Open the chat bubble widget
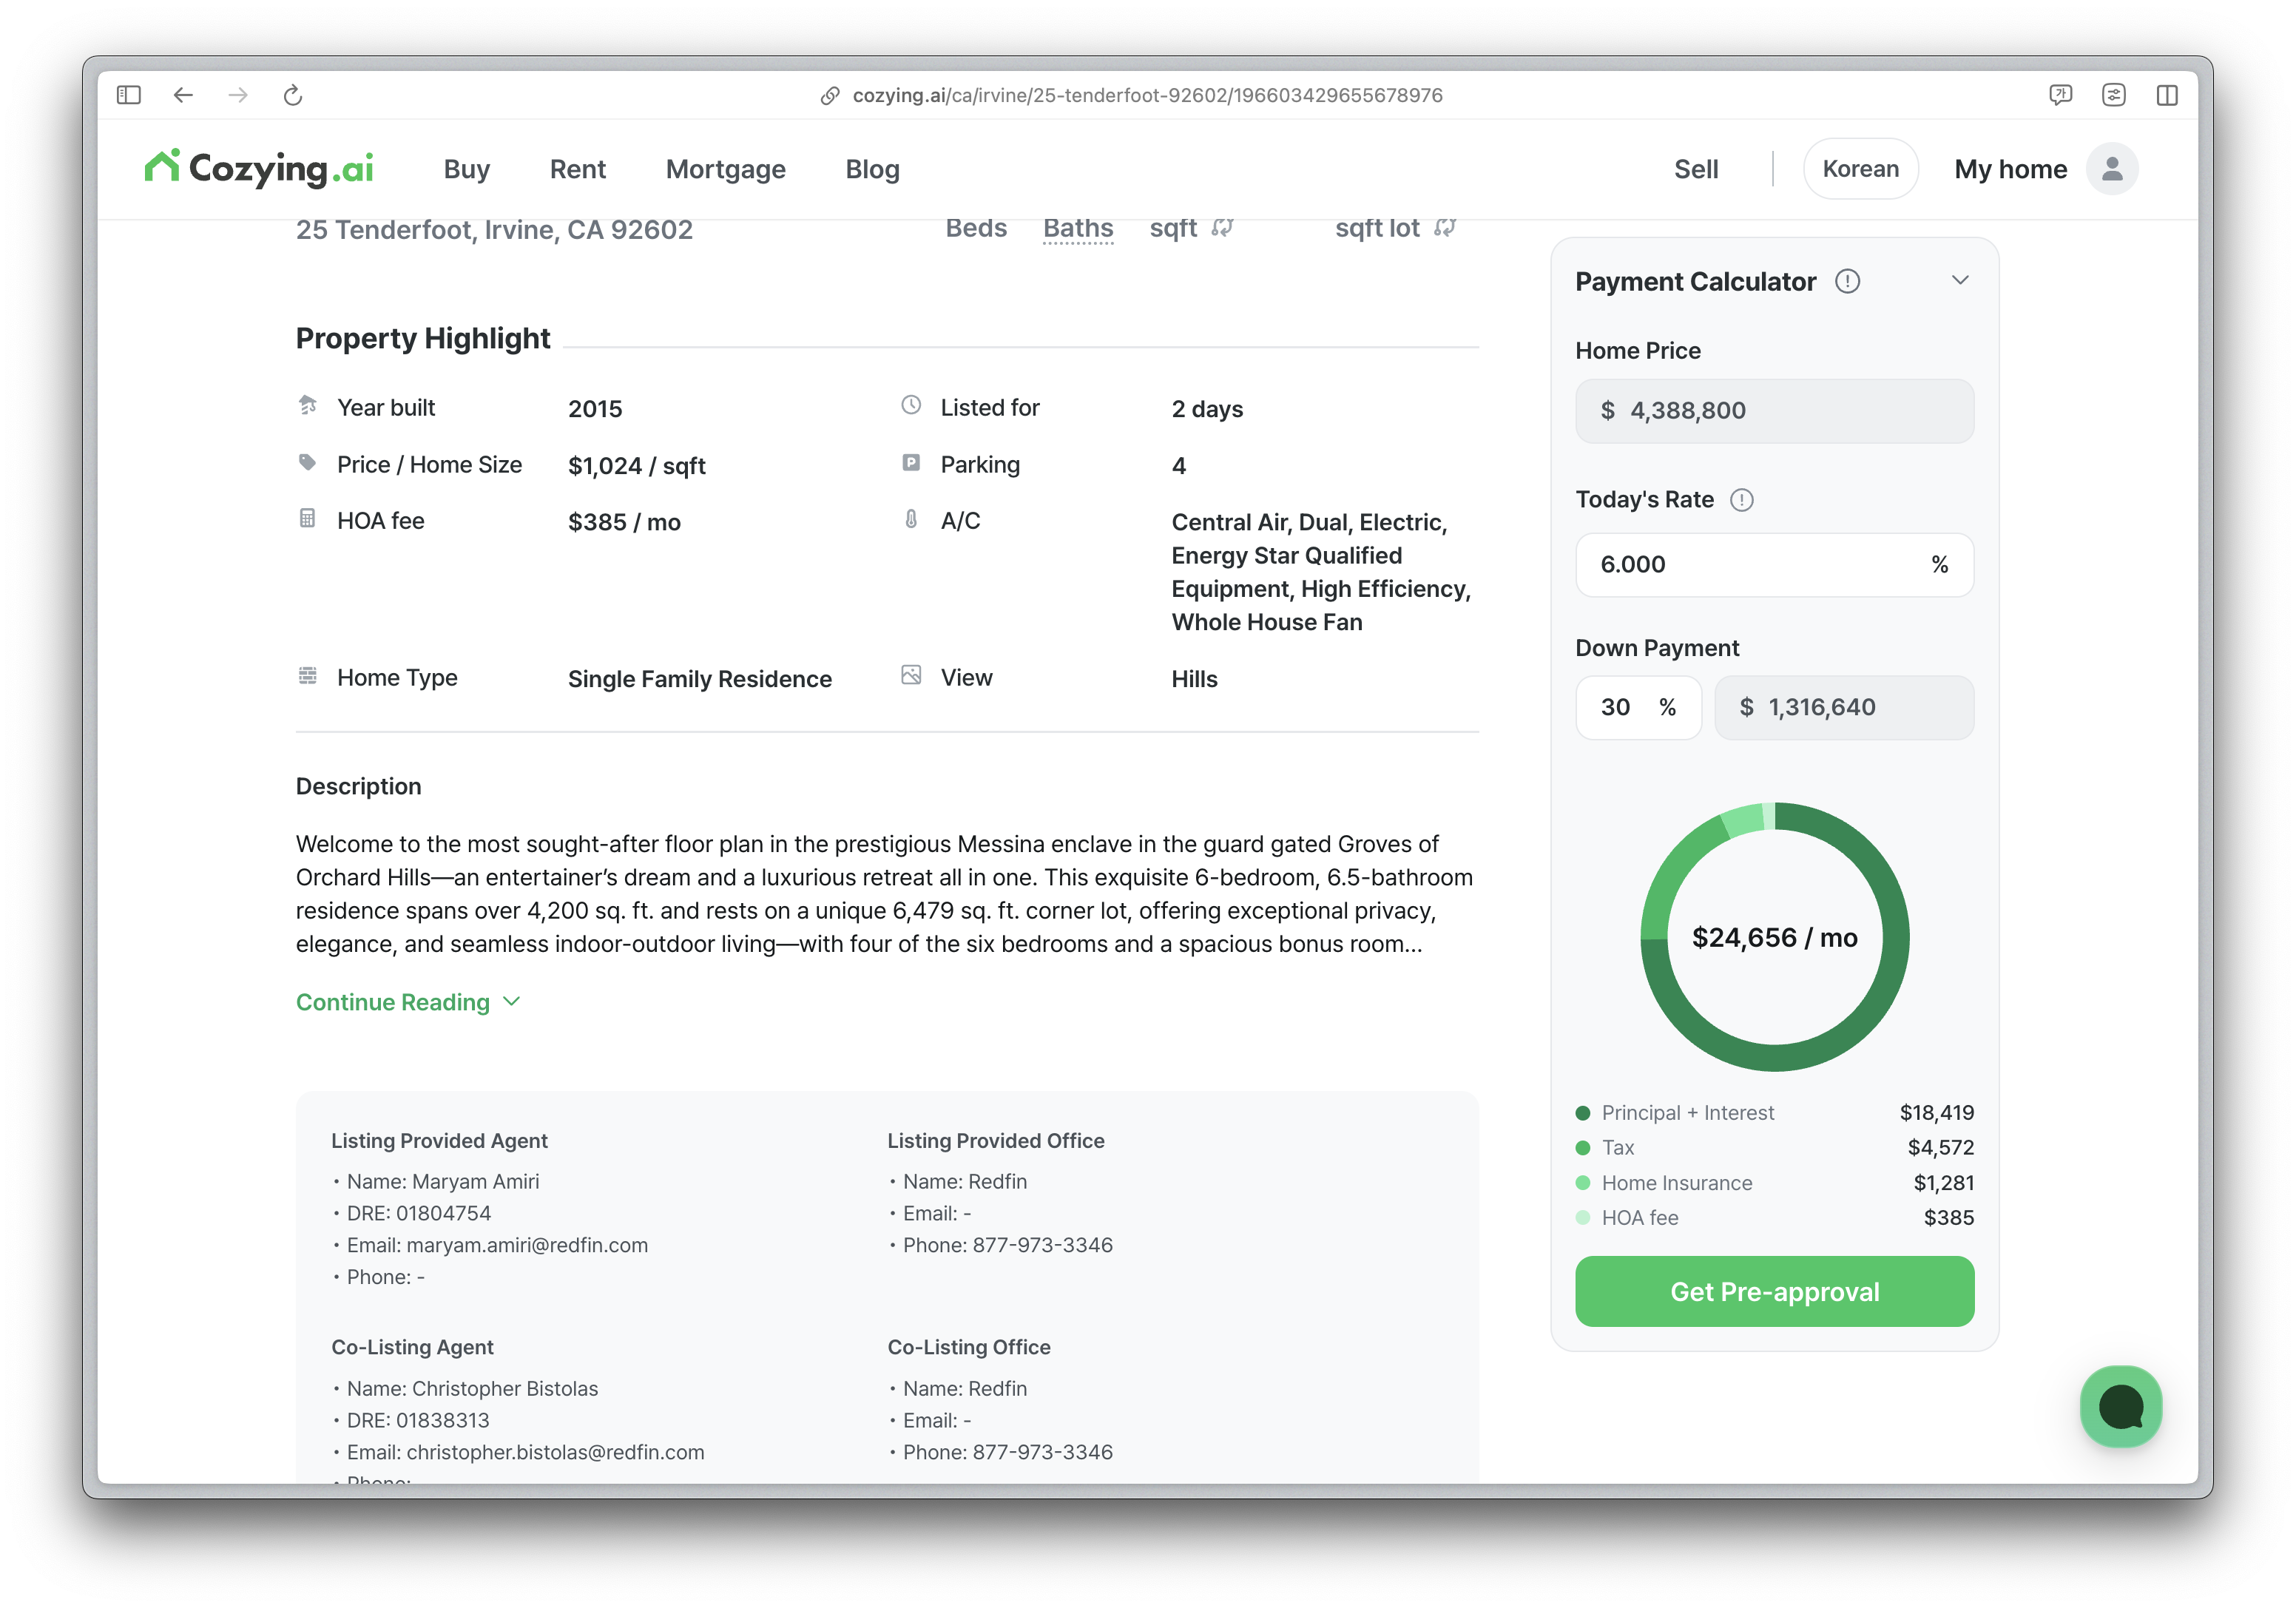This screenshot has height=1608, width=2296. 2121,1407
